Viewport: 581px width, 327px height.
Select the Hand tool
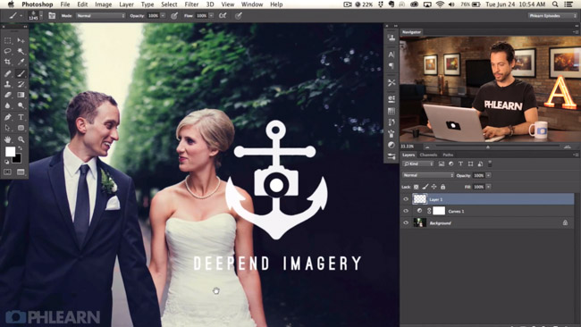[8, 139]
